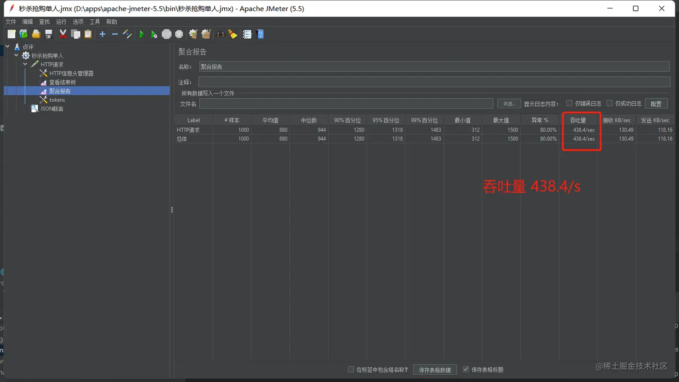
Task: Select the HTTP请求 sampler node
Action: click(x=52, y=65)
